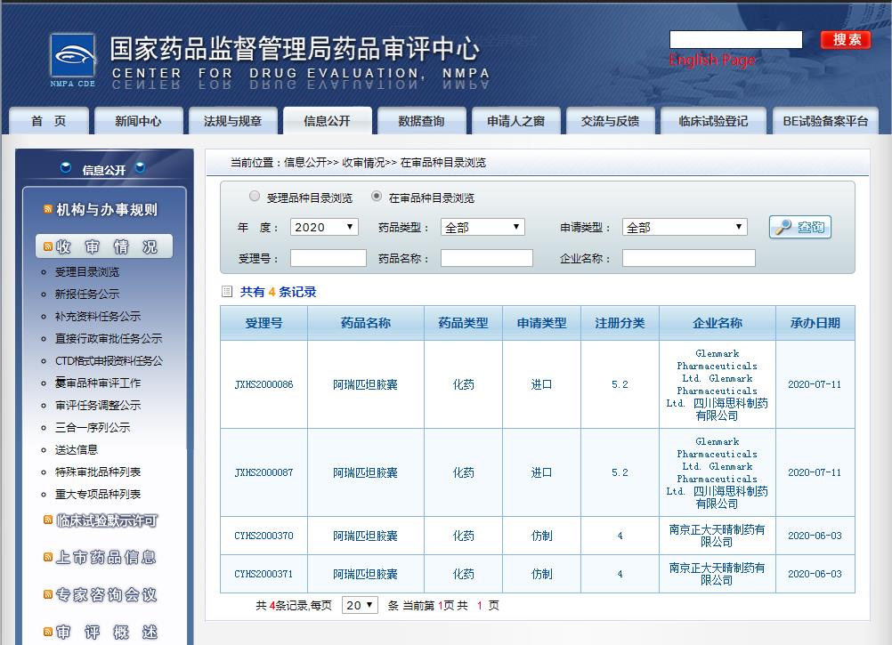Open the 申请类型 dropdown
Image resolution: width=892 pixels, height=645 pixels.
pos(685,228)
